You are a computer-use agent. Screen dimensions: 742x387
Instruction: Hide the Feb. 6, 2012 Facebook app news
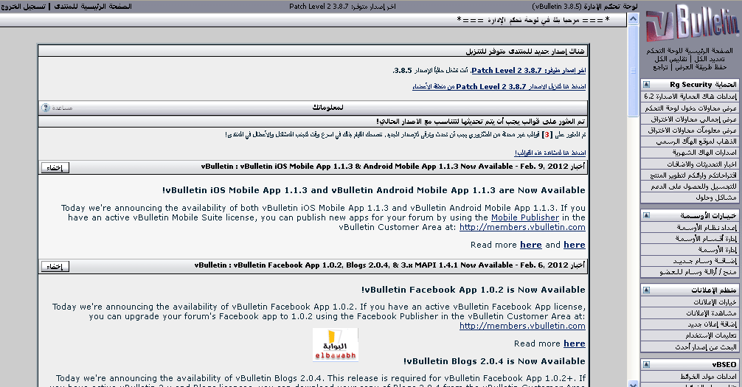[x=55, y=266]
